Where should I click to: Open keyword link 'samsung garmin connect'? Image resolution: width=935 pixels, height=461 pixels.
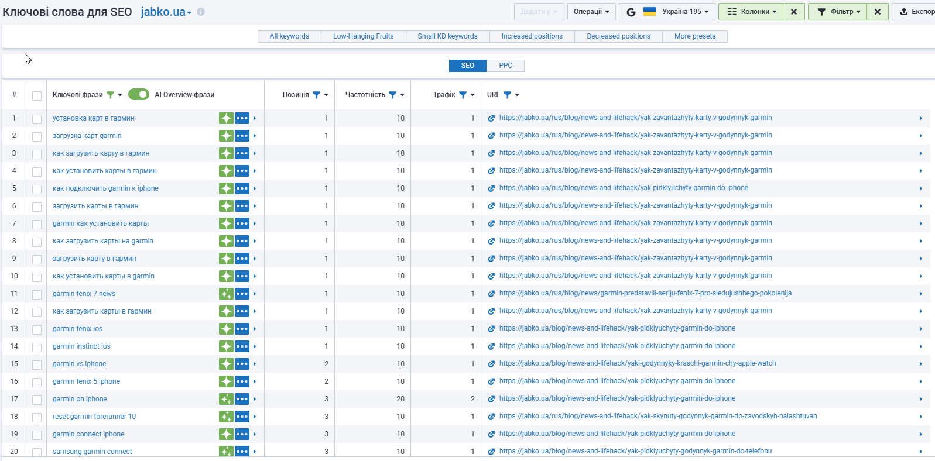93,452
